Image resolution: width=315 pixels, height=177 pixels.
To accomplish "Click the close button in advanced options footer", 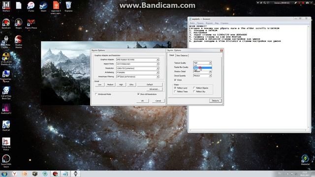I will tap(215, 100).
